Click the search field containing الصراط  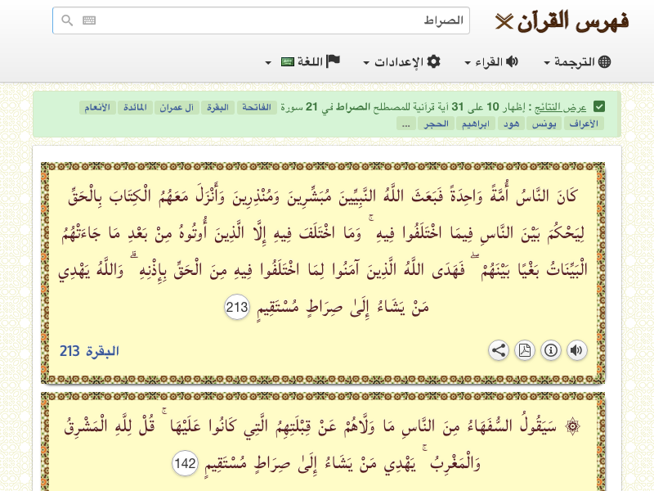[261, 20]
